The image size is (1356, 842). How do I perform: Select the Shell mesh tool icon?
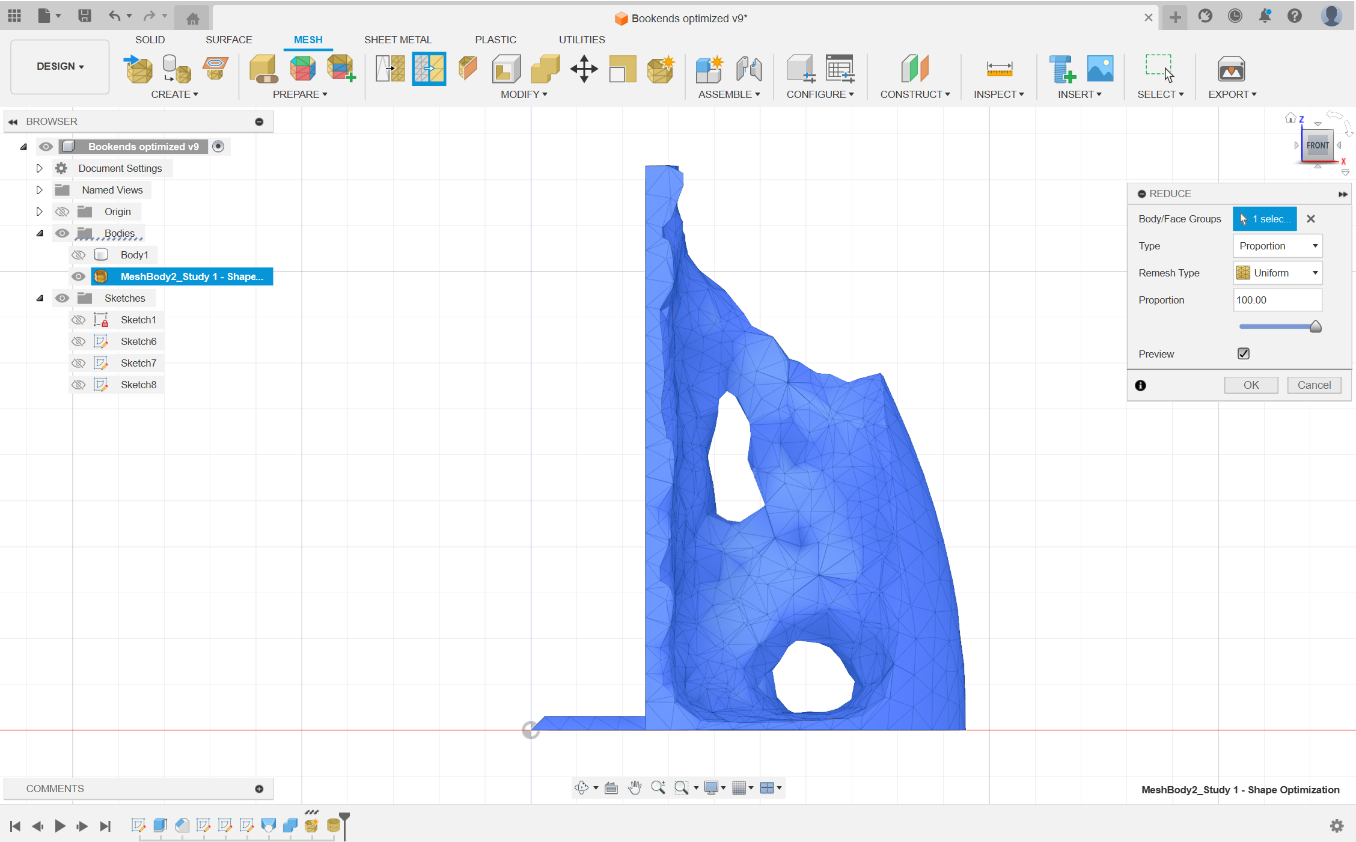[506, 69]
